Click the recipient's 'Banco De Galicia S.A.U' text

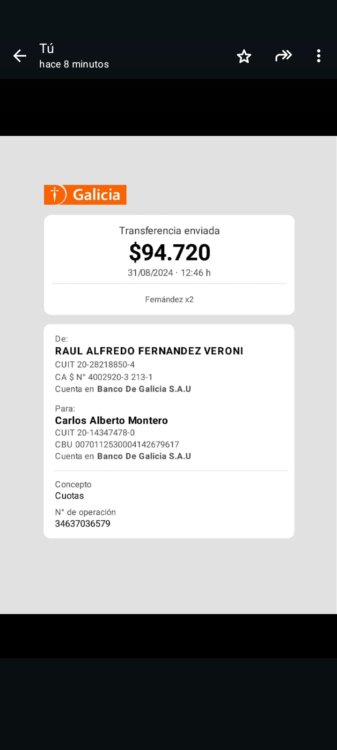144,456
